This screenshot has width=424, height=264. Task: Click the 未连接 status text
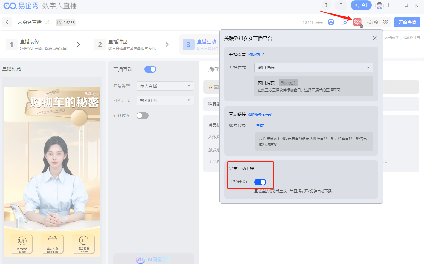pos(372,22)
